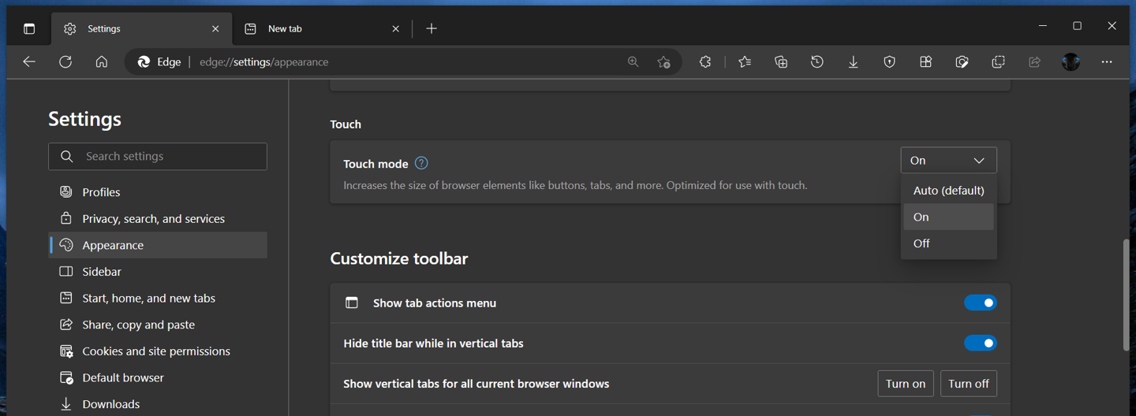Open Privacy, search, and services settings
The width and height of the screenshot is (1136, 416).
pyautogui.click(x=158, y=218)
